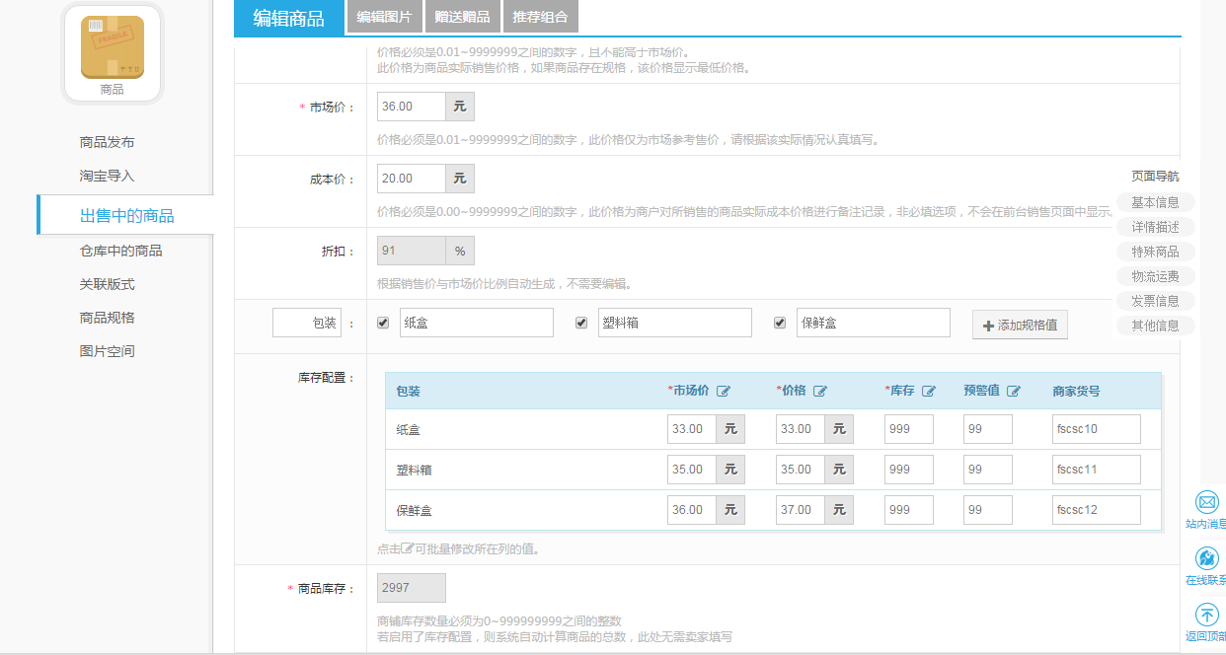Open the 商品 package icon
The image size is (1226, 655).
pyautogui.click(x=113, y=47)
